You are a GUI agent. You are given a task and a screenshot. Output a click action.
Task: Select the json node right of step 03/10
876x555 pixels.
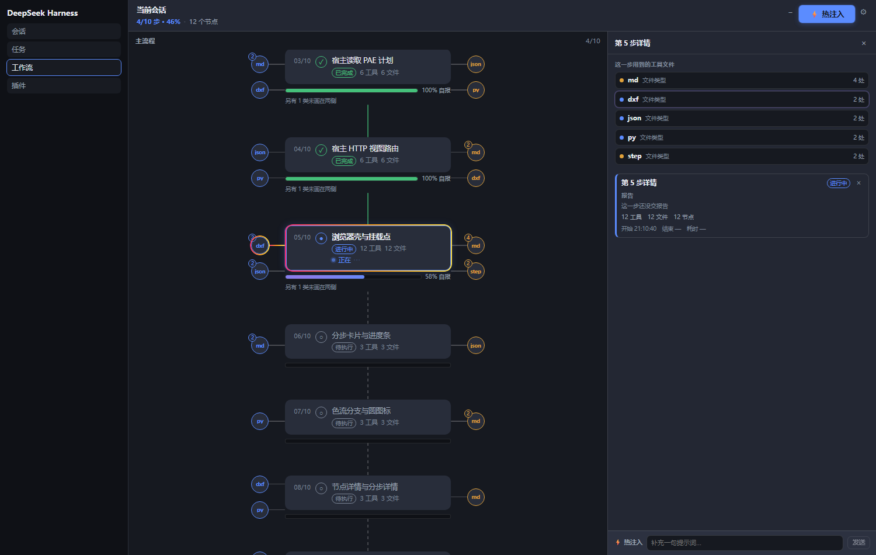pyautogui.click(x=476, y=64)
